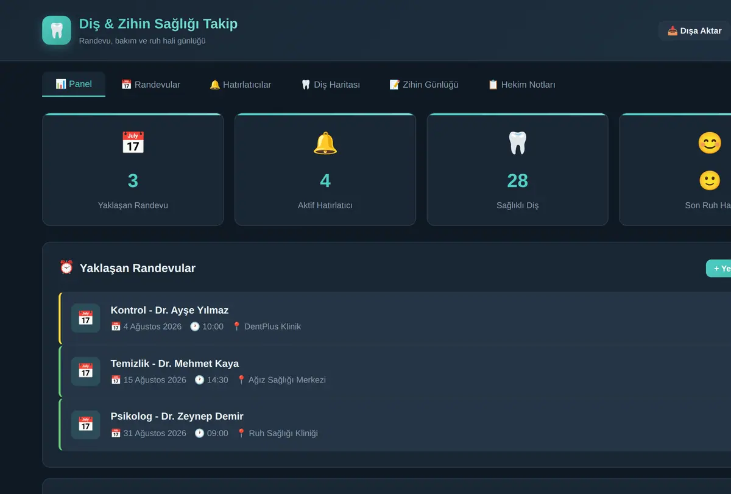Switch to the Randevular tab
The image size is (731, 494).
[x=150, y=85]
